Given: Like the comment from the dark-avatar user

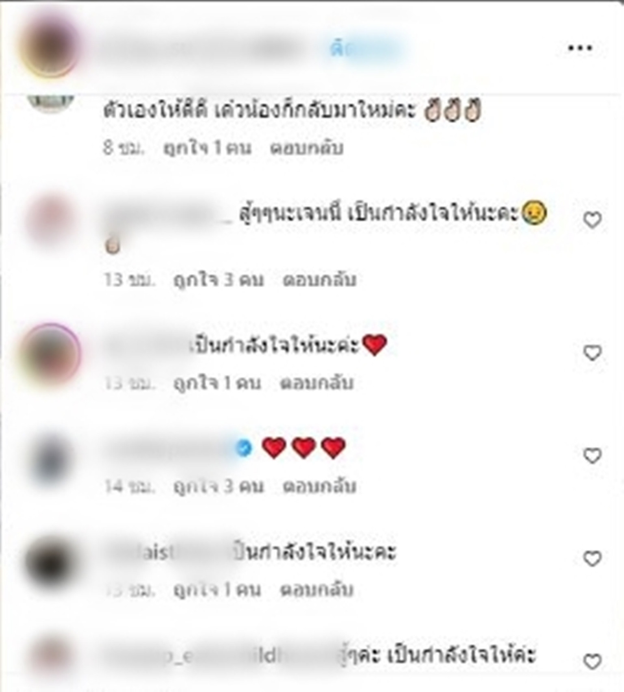Looking at the screenshot, I should (592, 559).
